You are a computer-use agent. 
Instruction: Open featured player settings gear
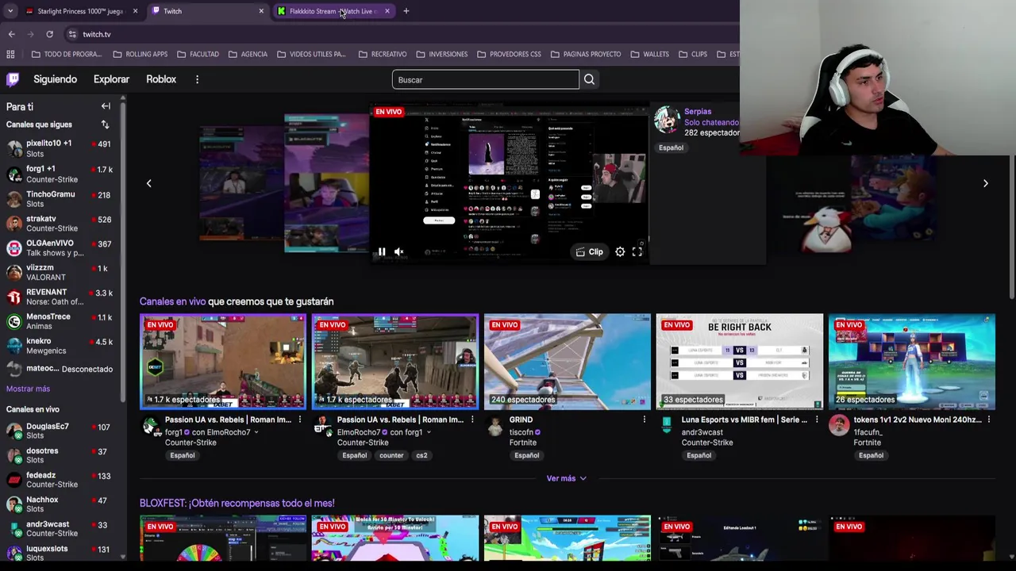click(620, 252)
